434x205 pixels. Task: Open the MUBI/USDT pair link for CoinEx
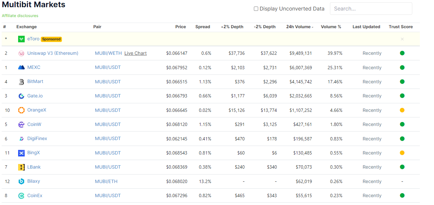point(108,195)
